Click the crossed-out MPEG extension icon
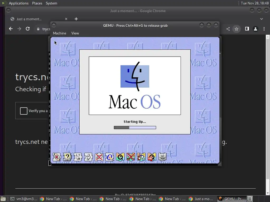270x202 pixels. pos(131,157)
